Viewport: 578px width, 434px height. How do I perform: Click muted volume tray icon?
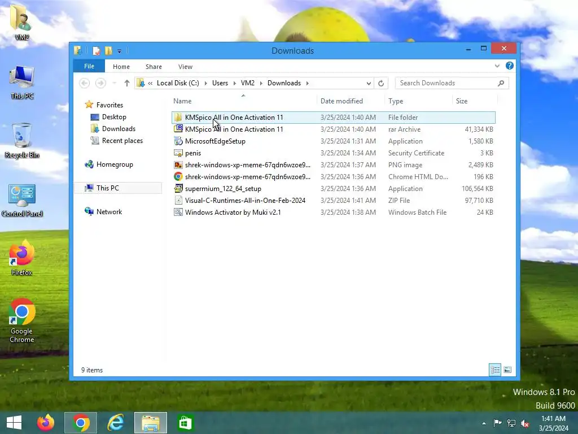tap(526, 423)
